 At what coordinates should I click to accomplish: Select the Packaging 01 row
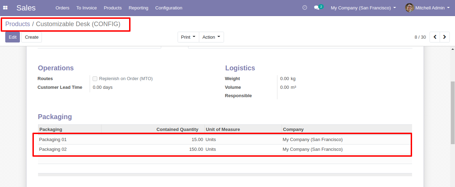click(x=225, y=139)
